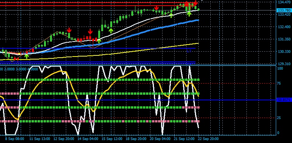This screenshot has height=143, width=292.
Task: Click the highlighted current price label 133.780
Action: (x=284, y=10)
